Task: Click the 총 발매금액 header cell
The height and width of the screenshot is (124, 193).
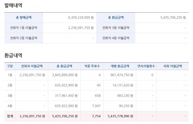Action: [23, 17]
